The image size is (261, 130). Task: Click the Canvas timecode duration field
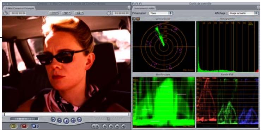coord(18,13)
